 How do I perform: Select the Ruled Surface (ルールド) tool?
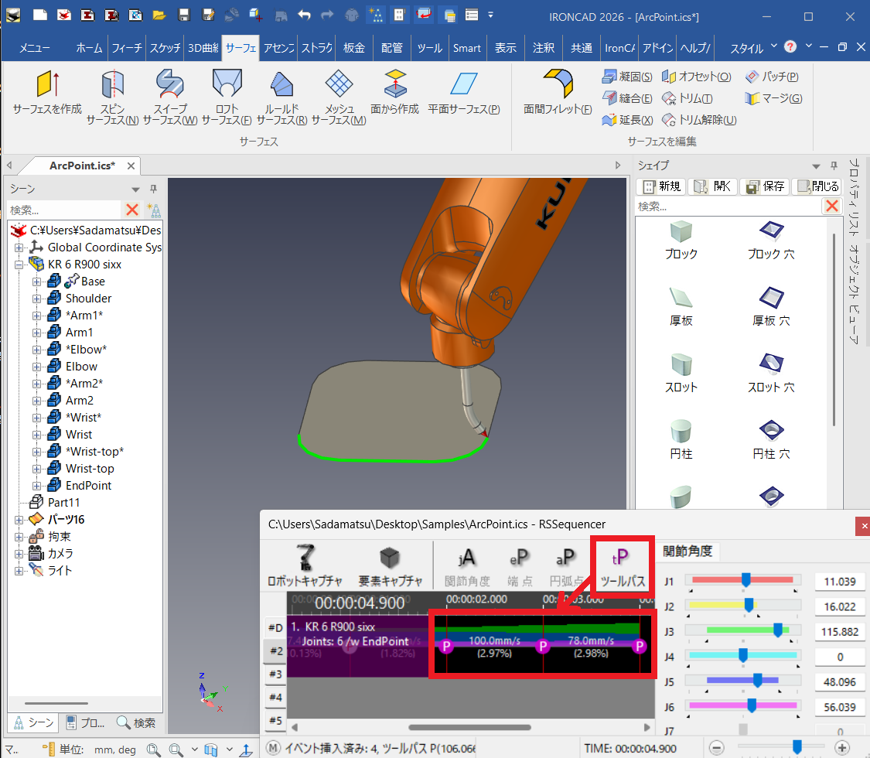tap(281, 97)
